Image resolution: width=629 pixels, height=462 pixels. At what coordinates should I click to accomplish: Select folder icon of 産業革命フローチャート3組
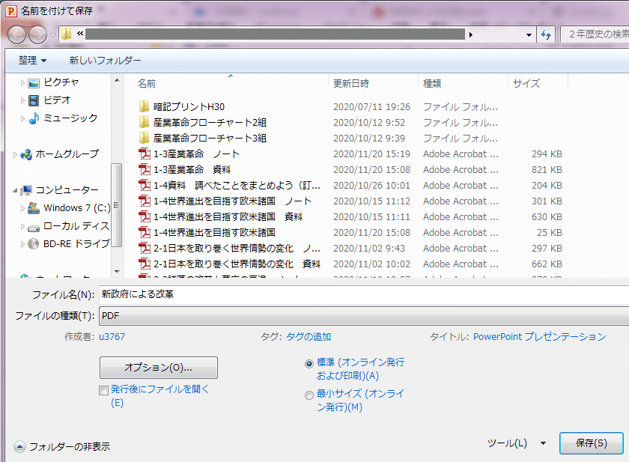144,138
